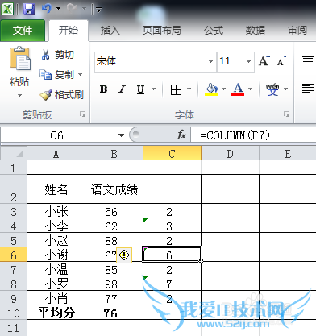Viewport: 316px width, 336px height.
Task: Open the 公式 (Formulas) tab
Action: (x=214, y=30)
